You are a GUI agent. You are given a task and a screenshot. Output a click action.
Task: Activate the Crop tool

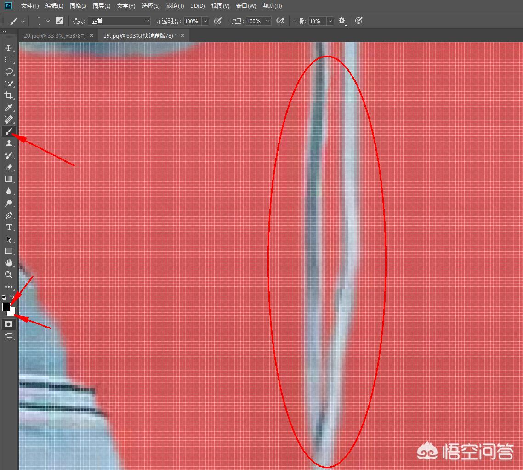9,96
